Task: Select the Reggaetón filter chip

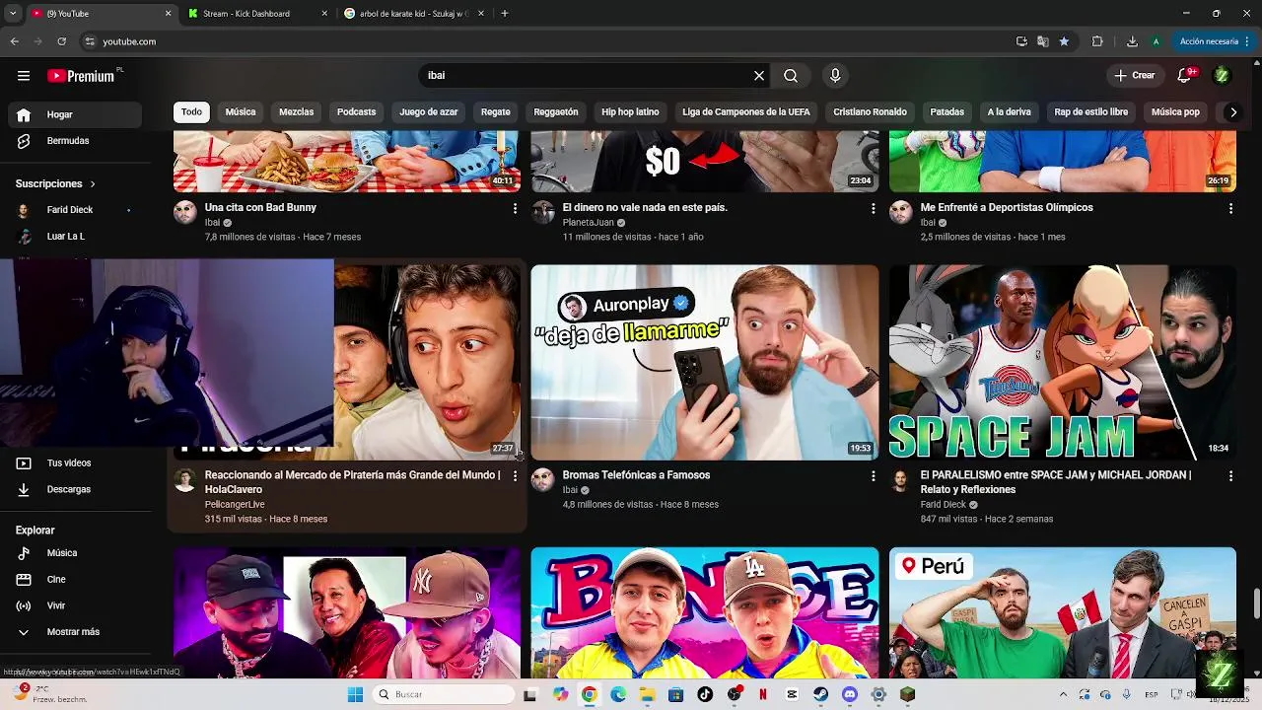Action: (x=556, y=112)
